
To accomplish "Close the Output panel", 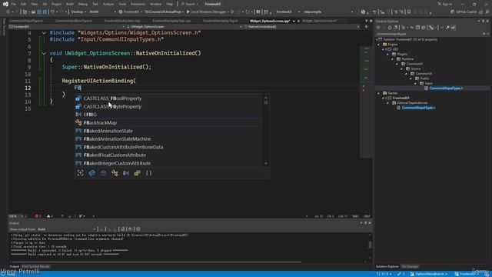I will click(x=370, y=223).
